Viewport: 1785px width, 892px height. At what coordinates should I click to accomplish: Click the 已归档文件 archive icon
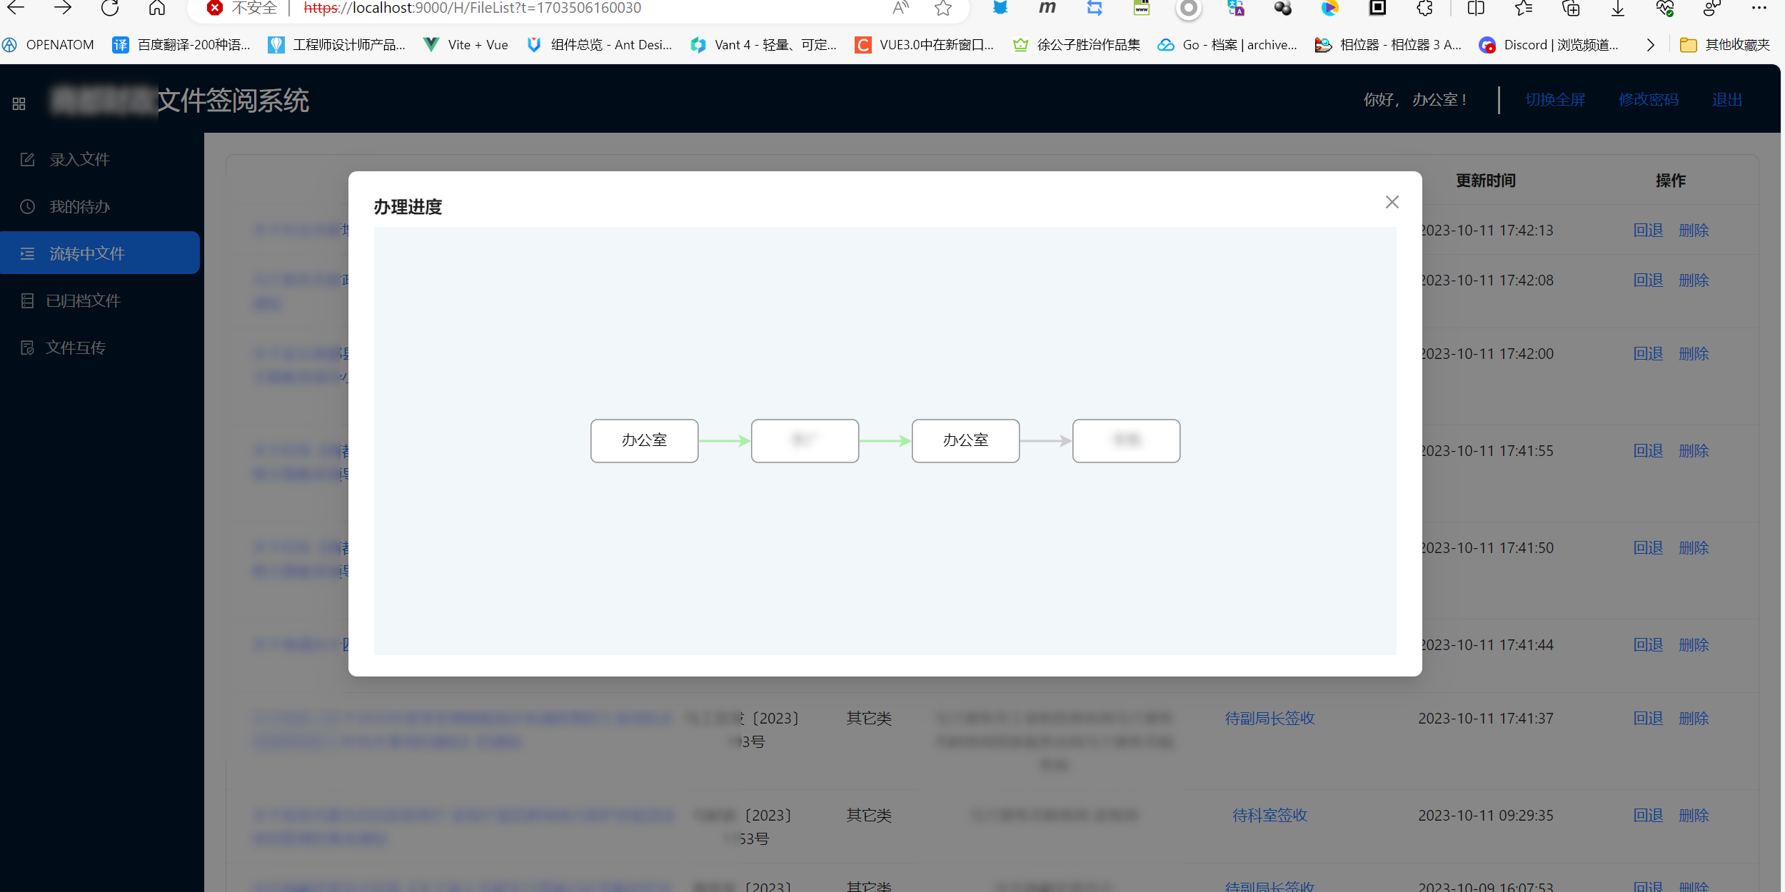tap(27, 301)
